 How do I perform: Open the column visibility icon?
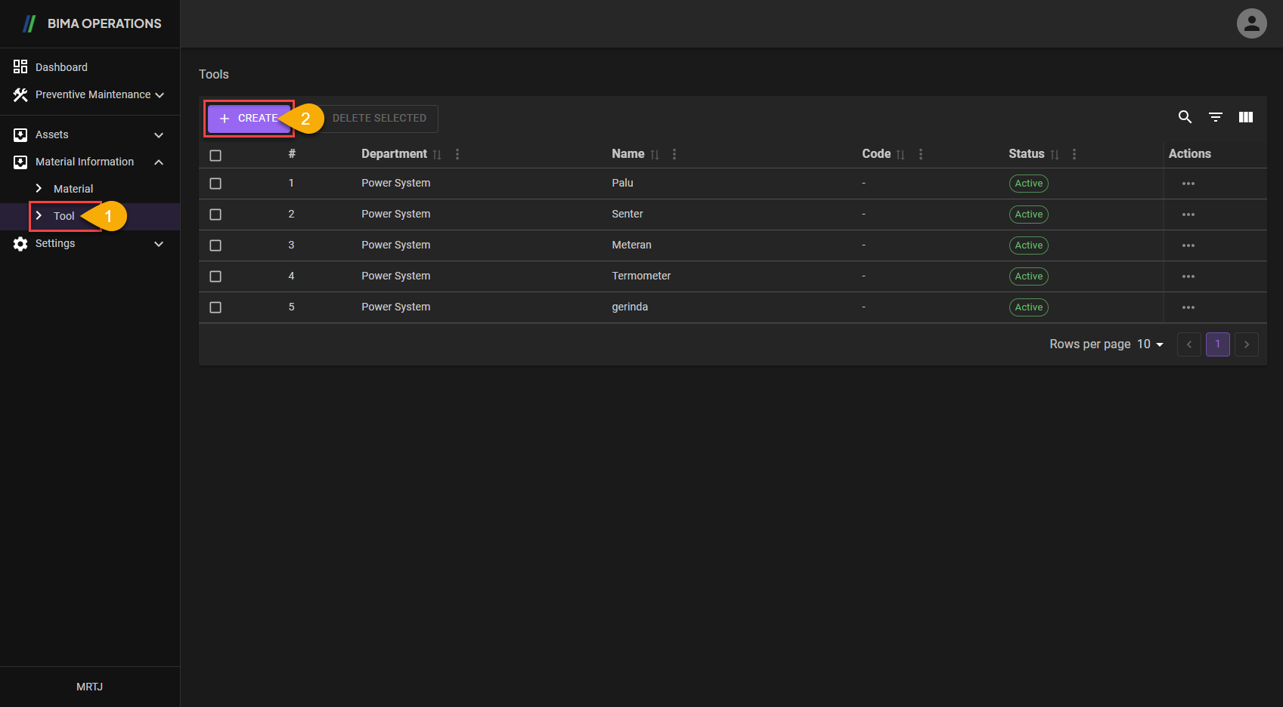pos(1245,117)
